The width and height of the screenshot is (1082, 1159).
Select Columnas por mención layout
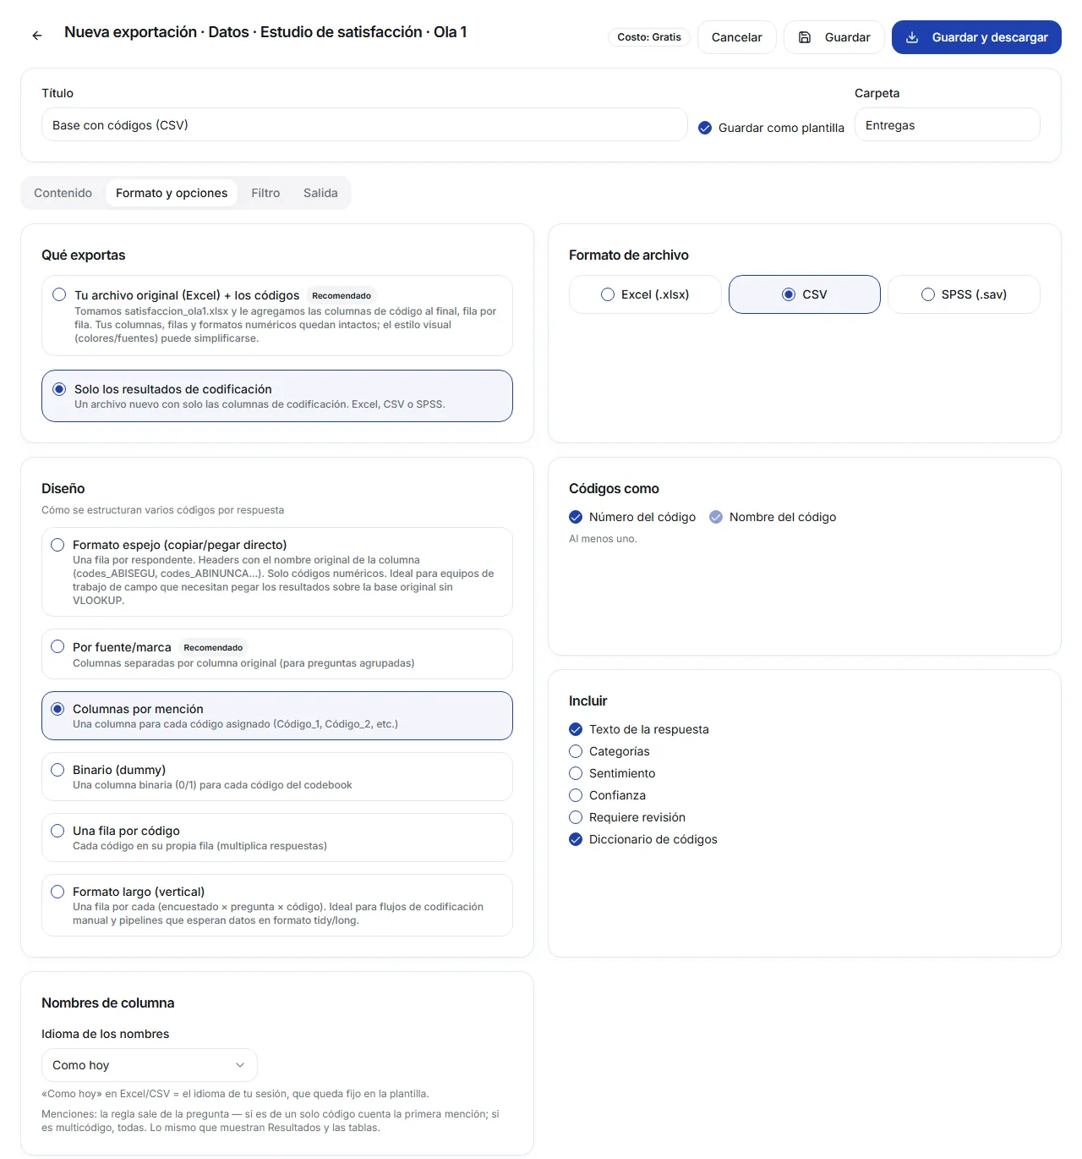pos(277,716)
